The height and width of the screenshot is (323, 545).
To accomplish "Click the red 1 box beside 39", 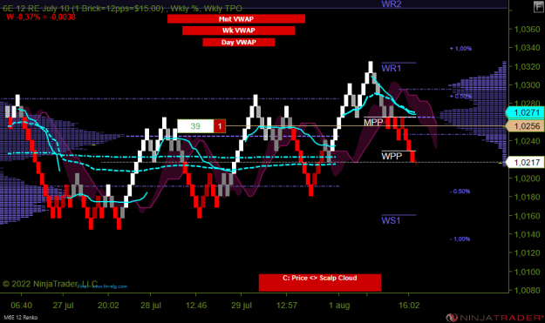I will click(220, 126).
